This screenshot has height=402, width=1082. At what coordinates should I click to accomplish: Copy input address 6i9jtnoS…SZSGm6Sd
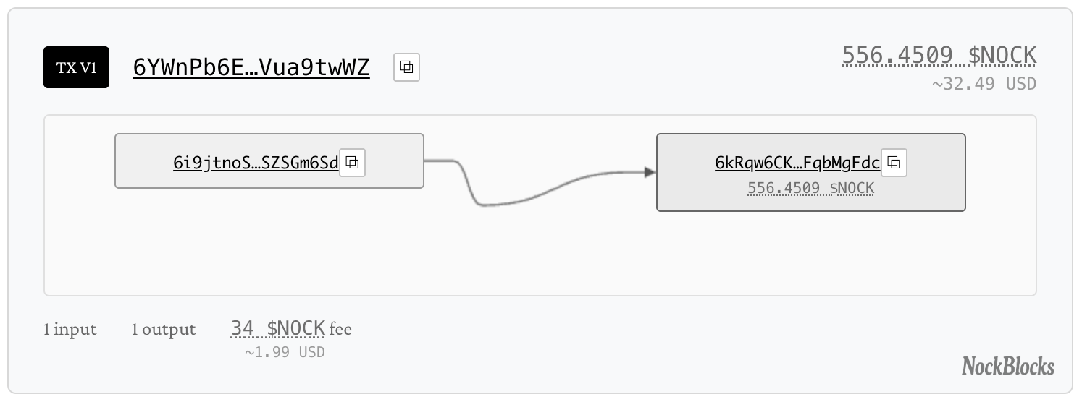click(x=353, y=162)
